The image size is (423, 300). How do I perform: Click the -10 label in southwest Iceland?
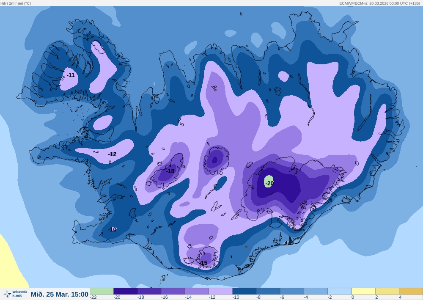[112, 229]
